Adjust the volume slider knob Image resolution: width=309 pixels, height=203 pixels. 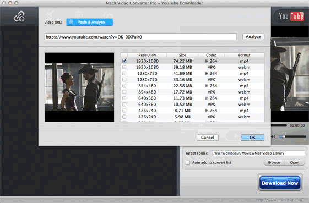[284, 136]
